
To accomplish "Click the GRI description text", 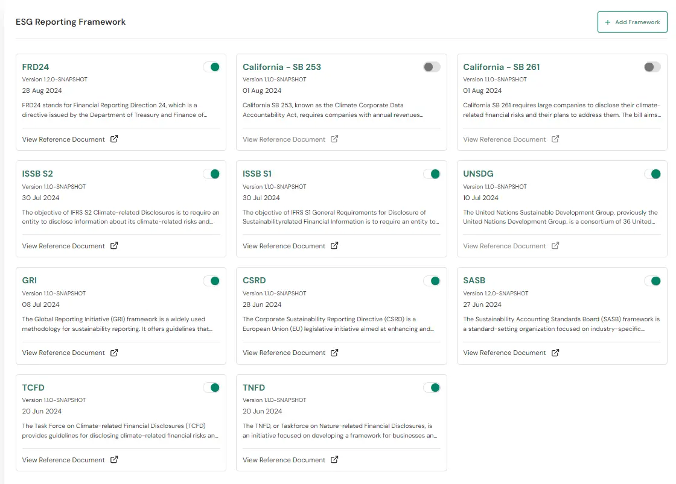I will point(117,324).
